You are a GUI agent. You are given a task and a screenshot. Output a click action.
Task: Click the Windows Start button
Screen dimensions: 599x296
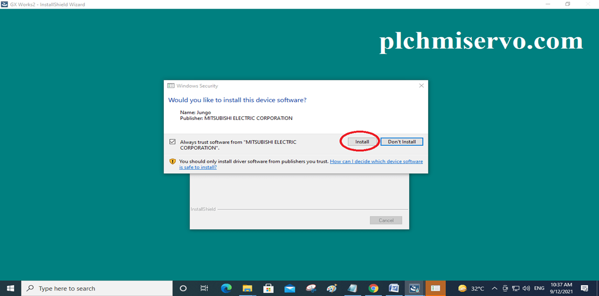click(x=10, y=288)
